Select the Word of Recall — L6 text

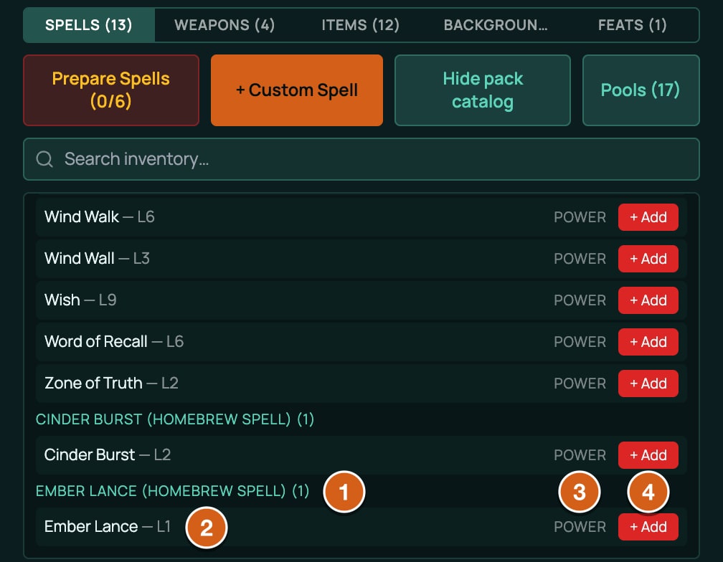(114, 342)
